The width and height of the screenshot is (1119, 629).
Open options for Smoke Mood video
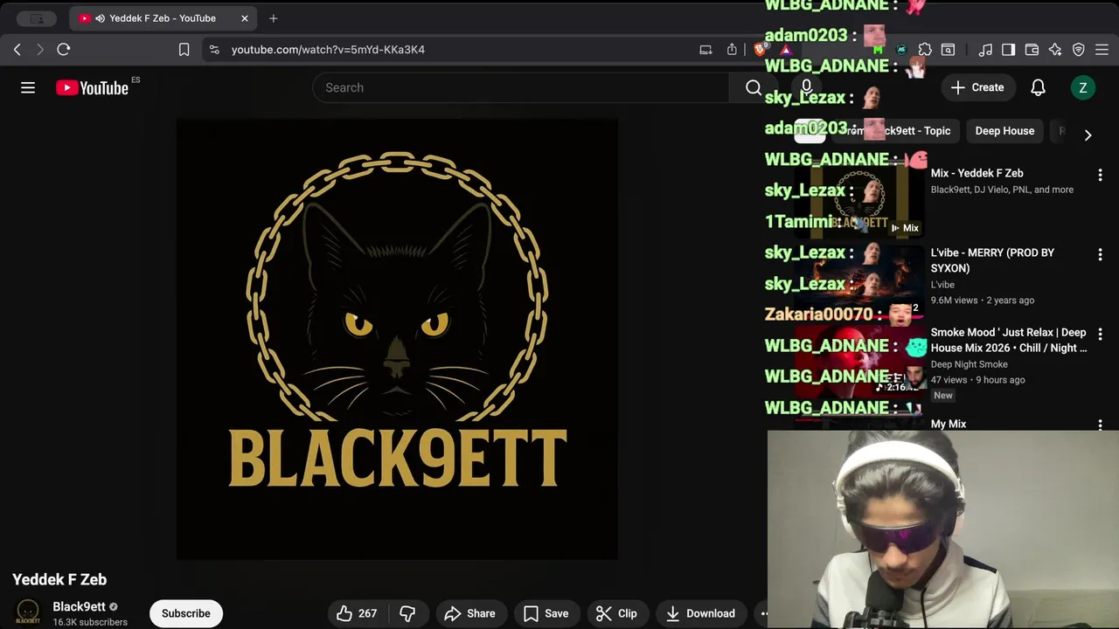point(1100,334)
